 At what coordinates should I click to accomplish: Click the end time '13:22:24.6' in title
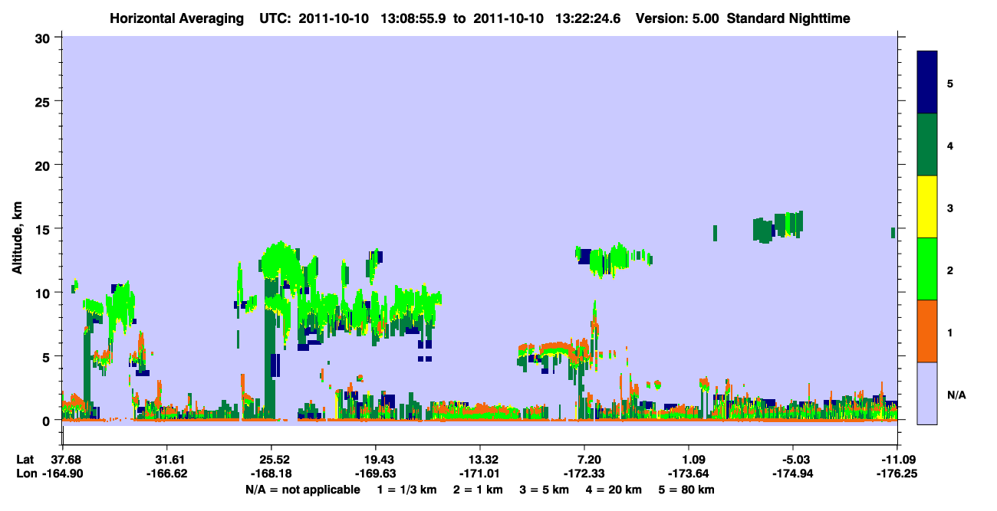tap(589, 18)
